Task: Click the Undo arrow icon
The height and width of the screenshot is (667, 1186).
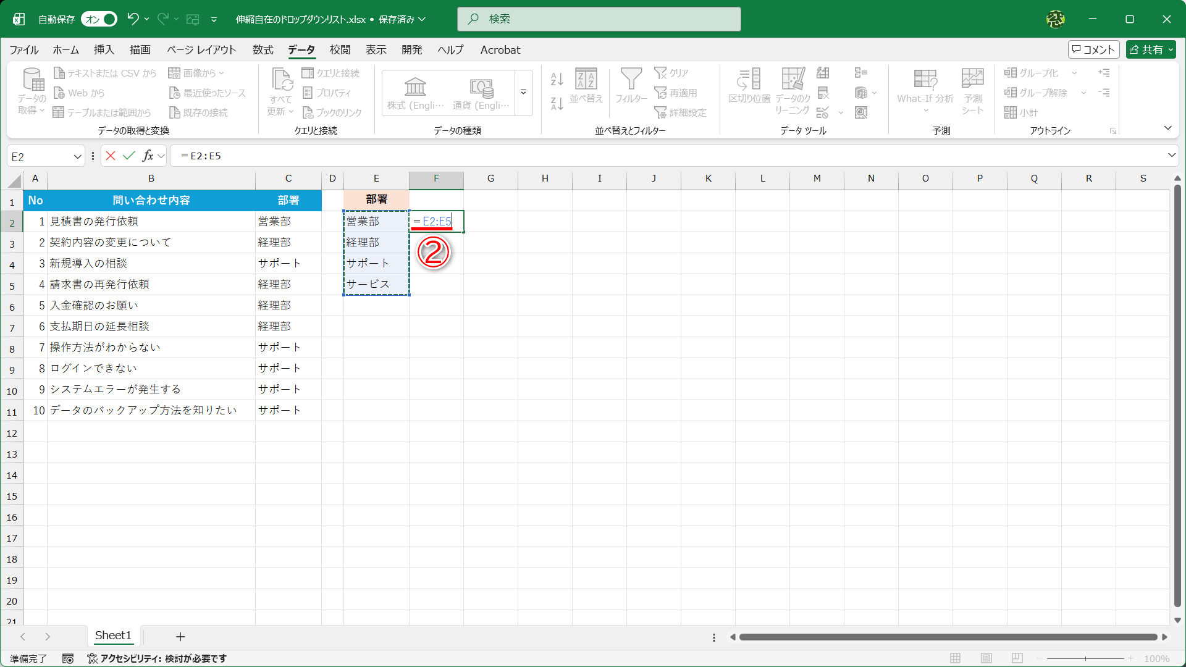Action: click(132, 19)
